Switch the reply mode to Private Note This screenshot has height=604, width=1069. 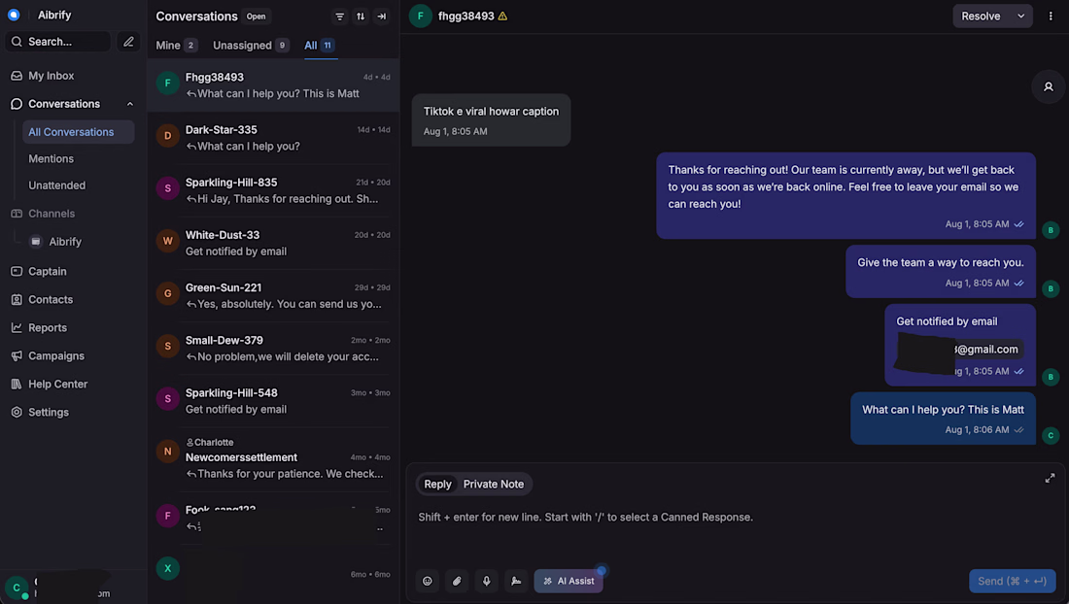point(494,485)
